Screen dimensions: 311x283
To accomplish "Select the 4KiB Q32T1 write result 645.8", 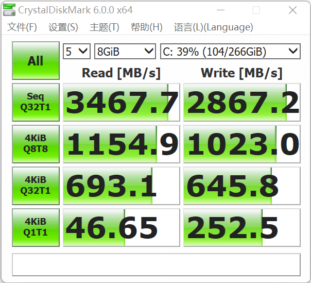I will tap(242, 186).
